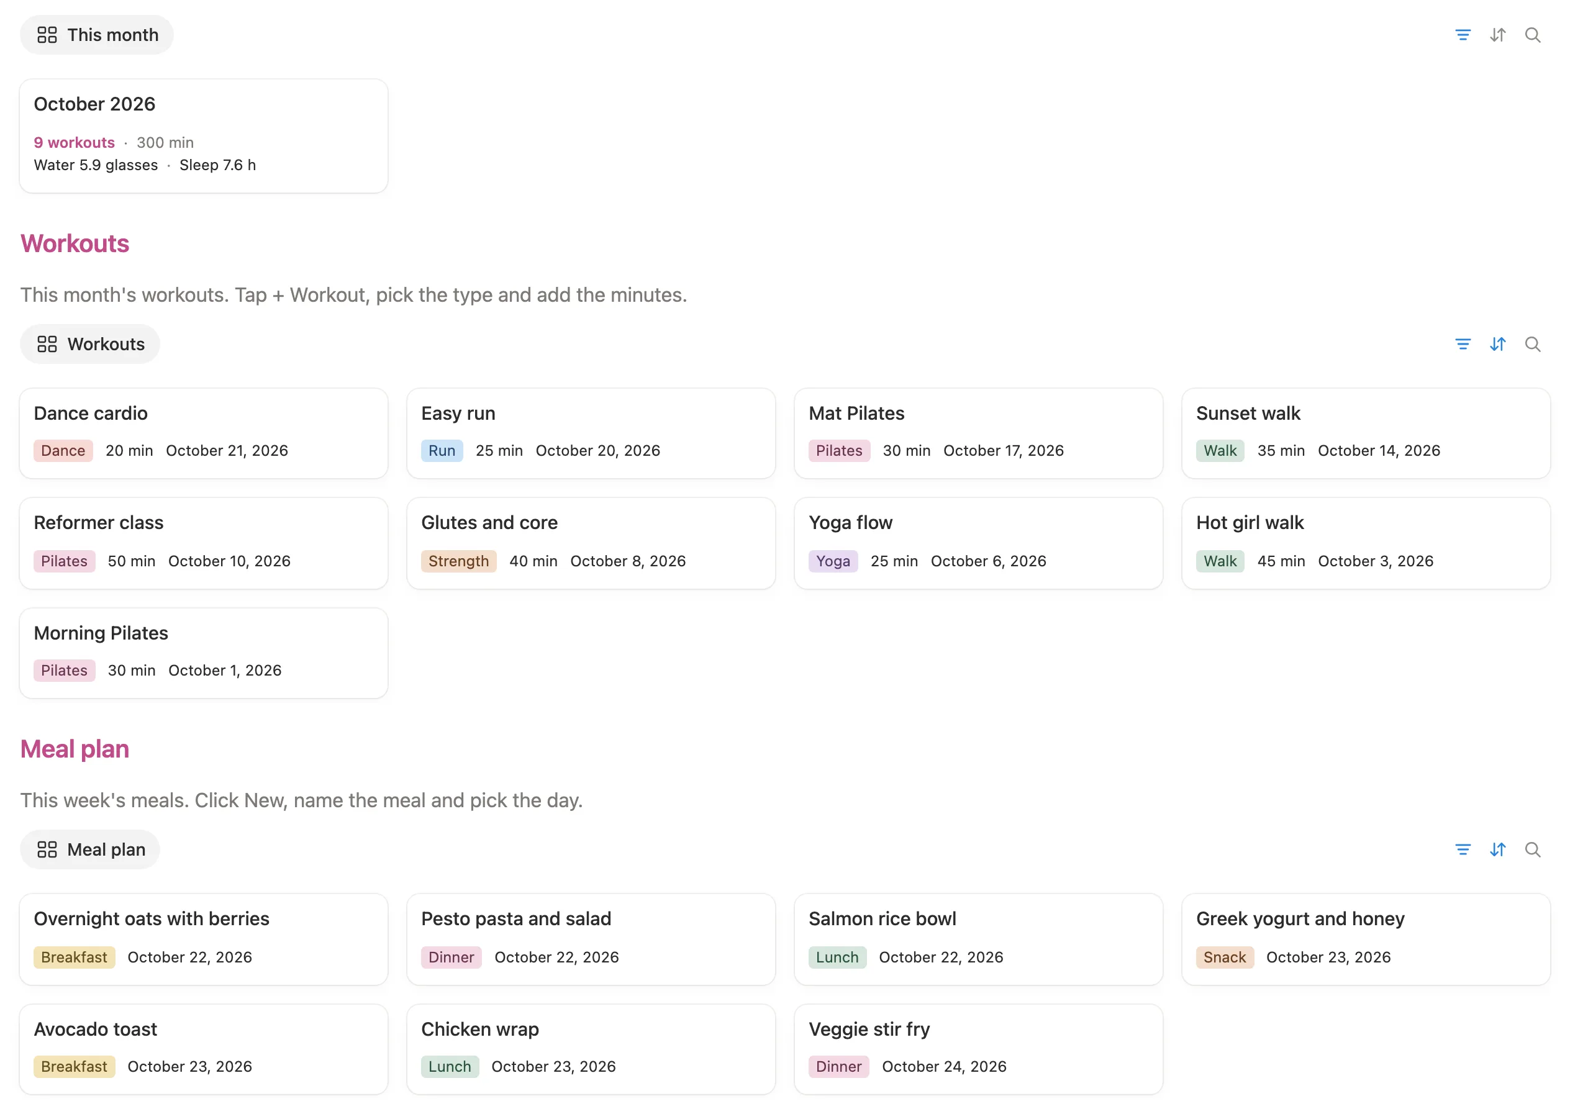Click the Yoga tag on Yoga flow
The image size is (1570, 1109).
tap(833, 561)
